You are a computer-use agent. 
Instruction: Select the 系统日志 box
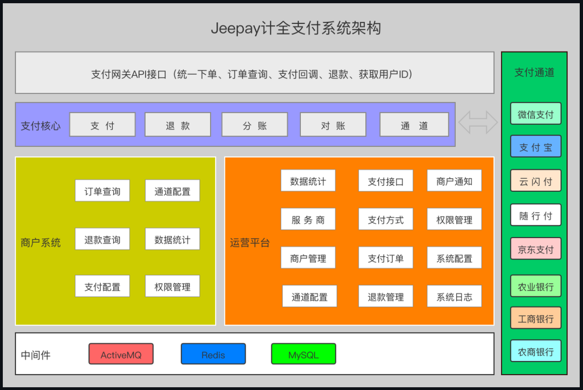point(454,296)
